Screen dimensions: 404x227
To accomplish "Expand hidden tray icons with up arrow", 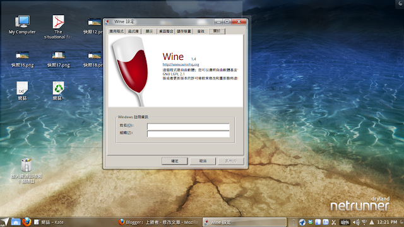I will point(372,222).
